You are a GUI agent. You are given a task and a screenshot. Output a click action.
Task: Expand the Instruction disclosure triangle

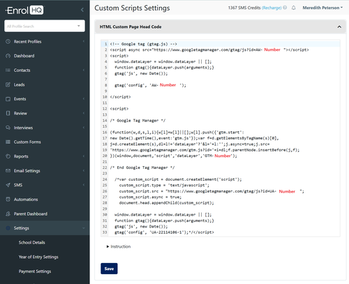point(107,246)
